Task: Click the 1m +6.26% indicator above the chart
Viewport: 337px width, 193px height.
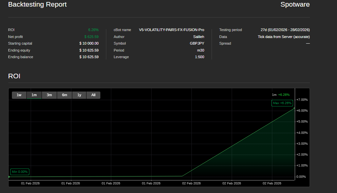Action: coord(281,95)
